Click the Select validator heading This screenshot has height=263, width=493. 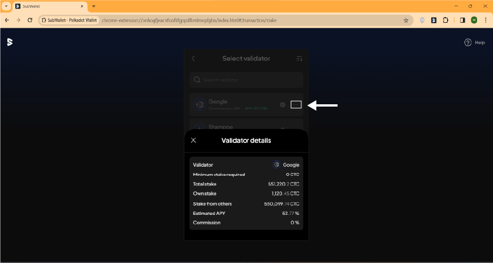click(x=246, y=58)
